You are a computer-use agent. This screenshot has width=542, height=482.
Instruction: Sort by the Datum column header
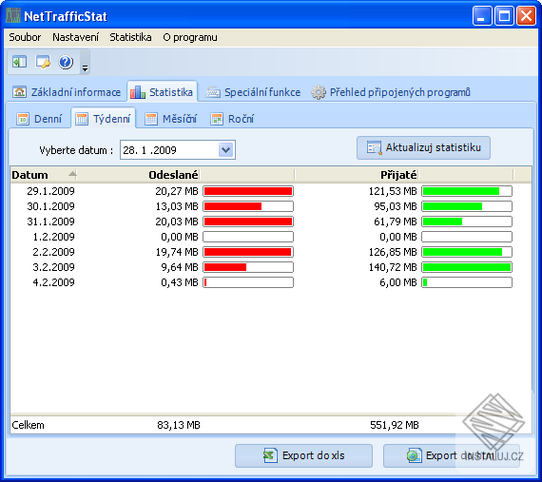pos(44,175)
